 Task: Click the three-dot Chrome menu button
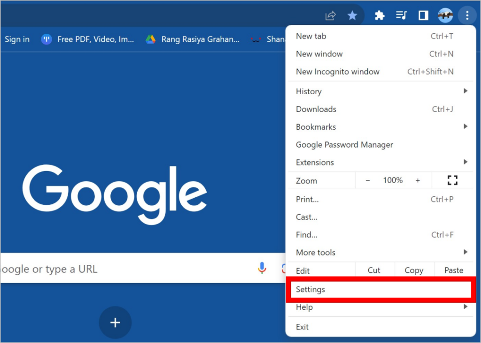click(x=467, y=15)
